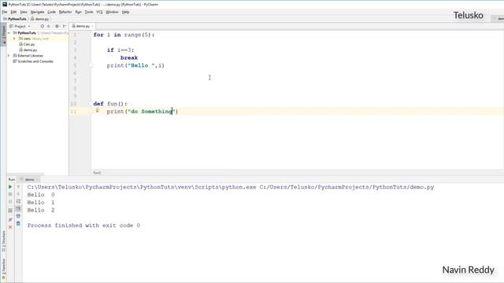
Task: Toggle the Project side tool window button
Action: (x=3, y=35)
